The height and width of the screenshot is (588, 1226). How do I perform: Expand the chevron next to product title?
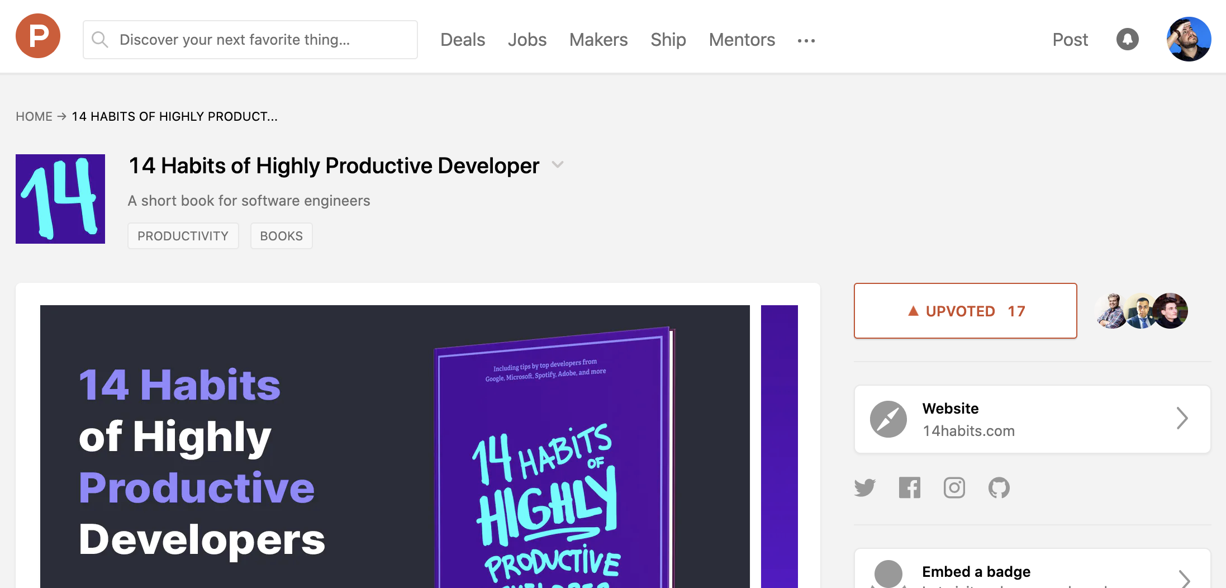point(558,165)
